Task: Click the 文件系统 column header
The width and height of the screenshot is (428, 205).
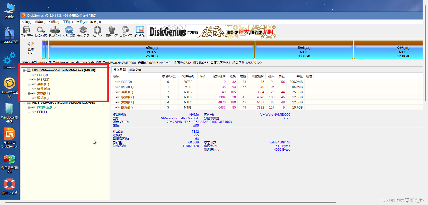Action: (x=188, y=76)
